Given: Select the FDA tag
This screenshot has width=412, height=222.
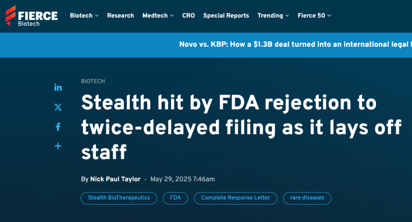Looking at the screenshot, I should (175, 198).
